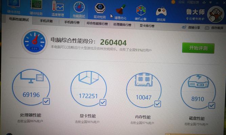Click the 击败全国86%用户 text
Image resolution: width=226 pixels, height=135 pixels.
[30, 121]
